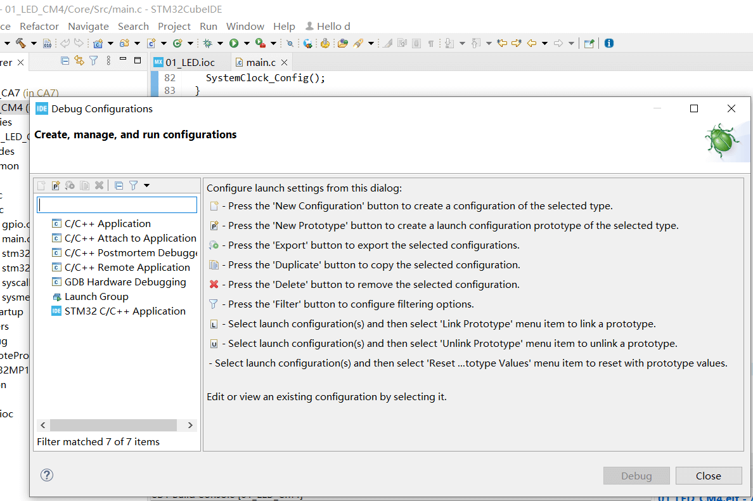Screen dimensions: 753x501
Task: Click the configuration list horizontal scrollbar
Action: (113, 425)
